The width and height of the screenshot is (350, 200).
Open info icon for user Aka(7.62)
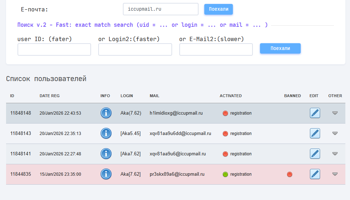[106, 113]
